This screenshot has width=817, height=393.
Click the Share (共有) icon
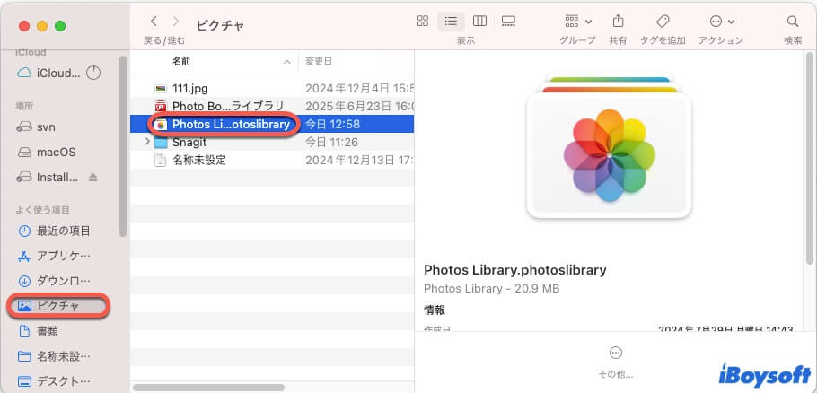618,21
